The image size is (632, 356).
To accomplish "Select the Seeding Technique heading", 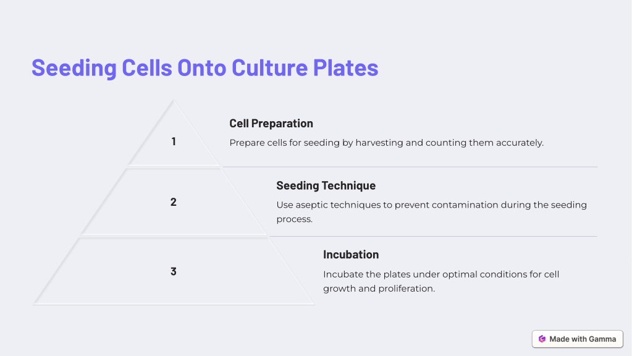I will click(326, 185).
